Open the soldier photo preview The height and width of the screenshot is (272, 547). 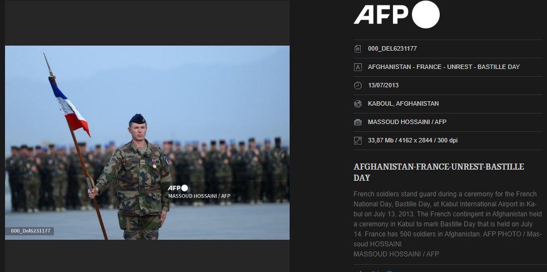pyautogui.click(x=147, y=142)
